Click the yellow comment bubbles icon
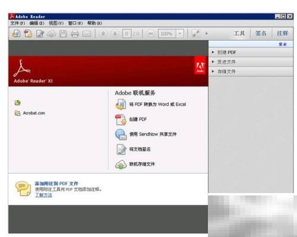The image size is (297, 237). 23,188
